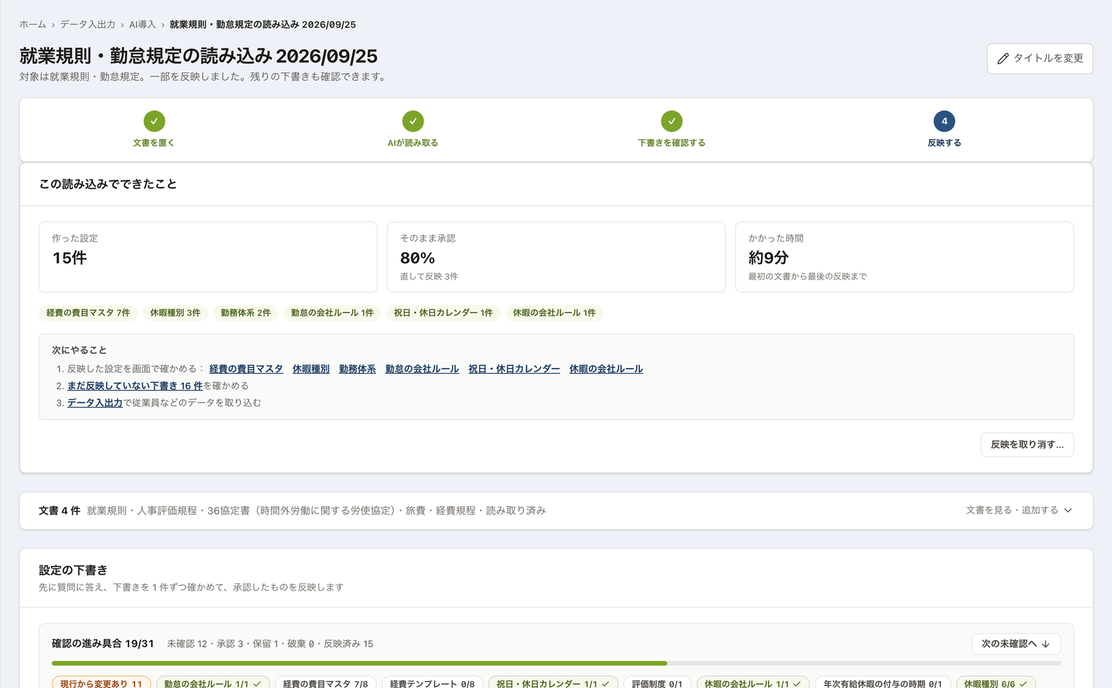The image size is (1112, 688).
Task: Click the かかった時間 約9分 value
Action: [769, 258]
